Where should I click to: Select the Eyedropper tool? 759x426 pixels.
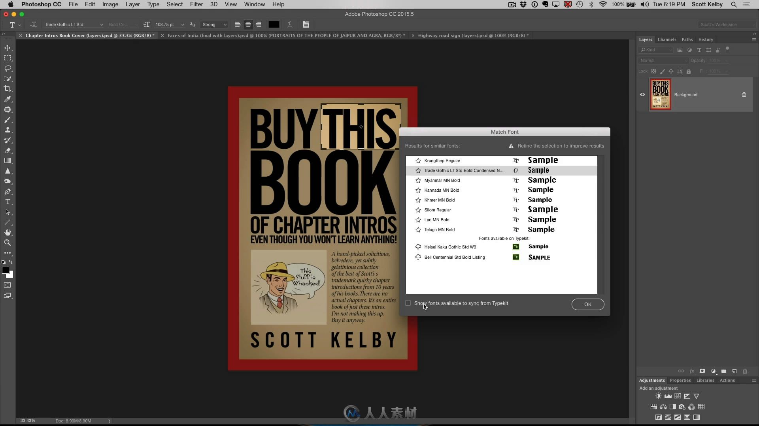pyautogui.click(x=8, y=99)
